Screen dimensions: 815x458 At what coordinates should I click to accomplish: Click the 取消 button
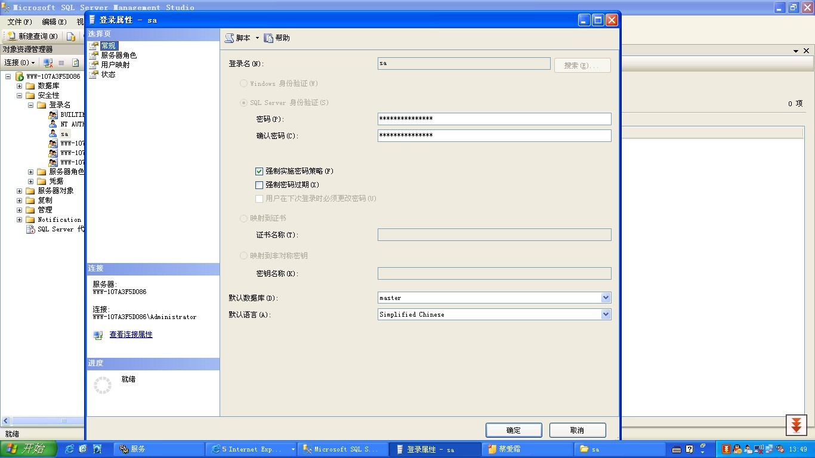[x=578, y=430]
